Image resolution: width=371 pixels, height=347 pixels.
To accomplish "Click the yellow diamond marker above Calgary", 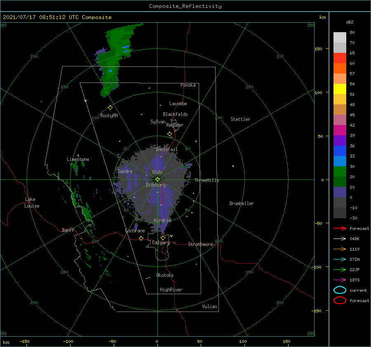I will tap(163, 238).
